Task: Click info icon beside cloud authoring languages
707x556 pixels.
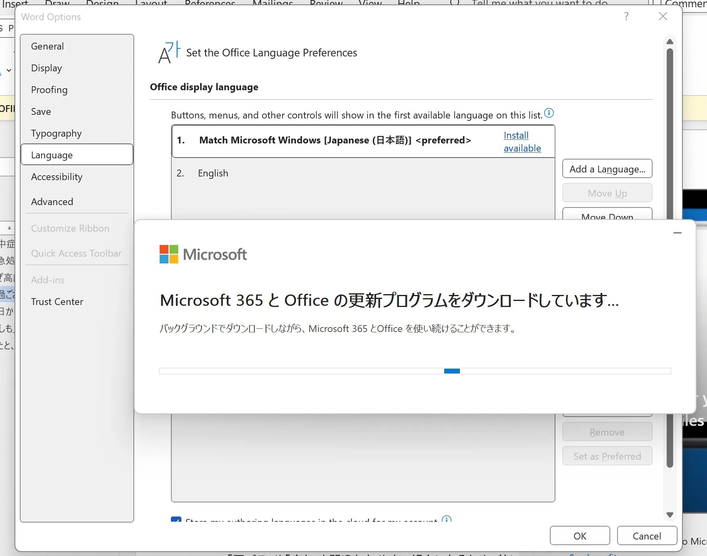Action: pos(447,519)
